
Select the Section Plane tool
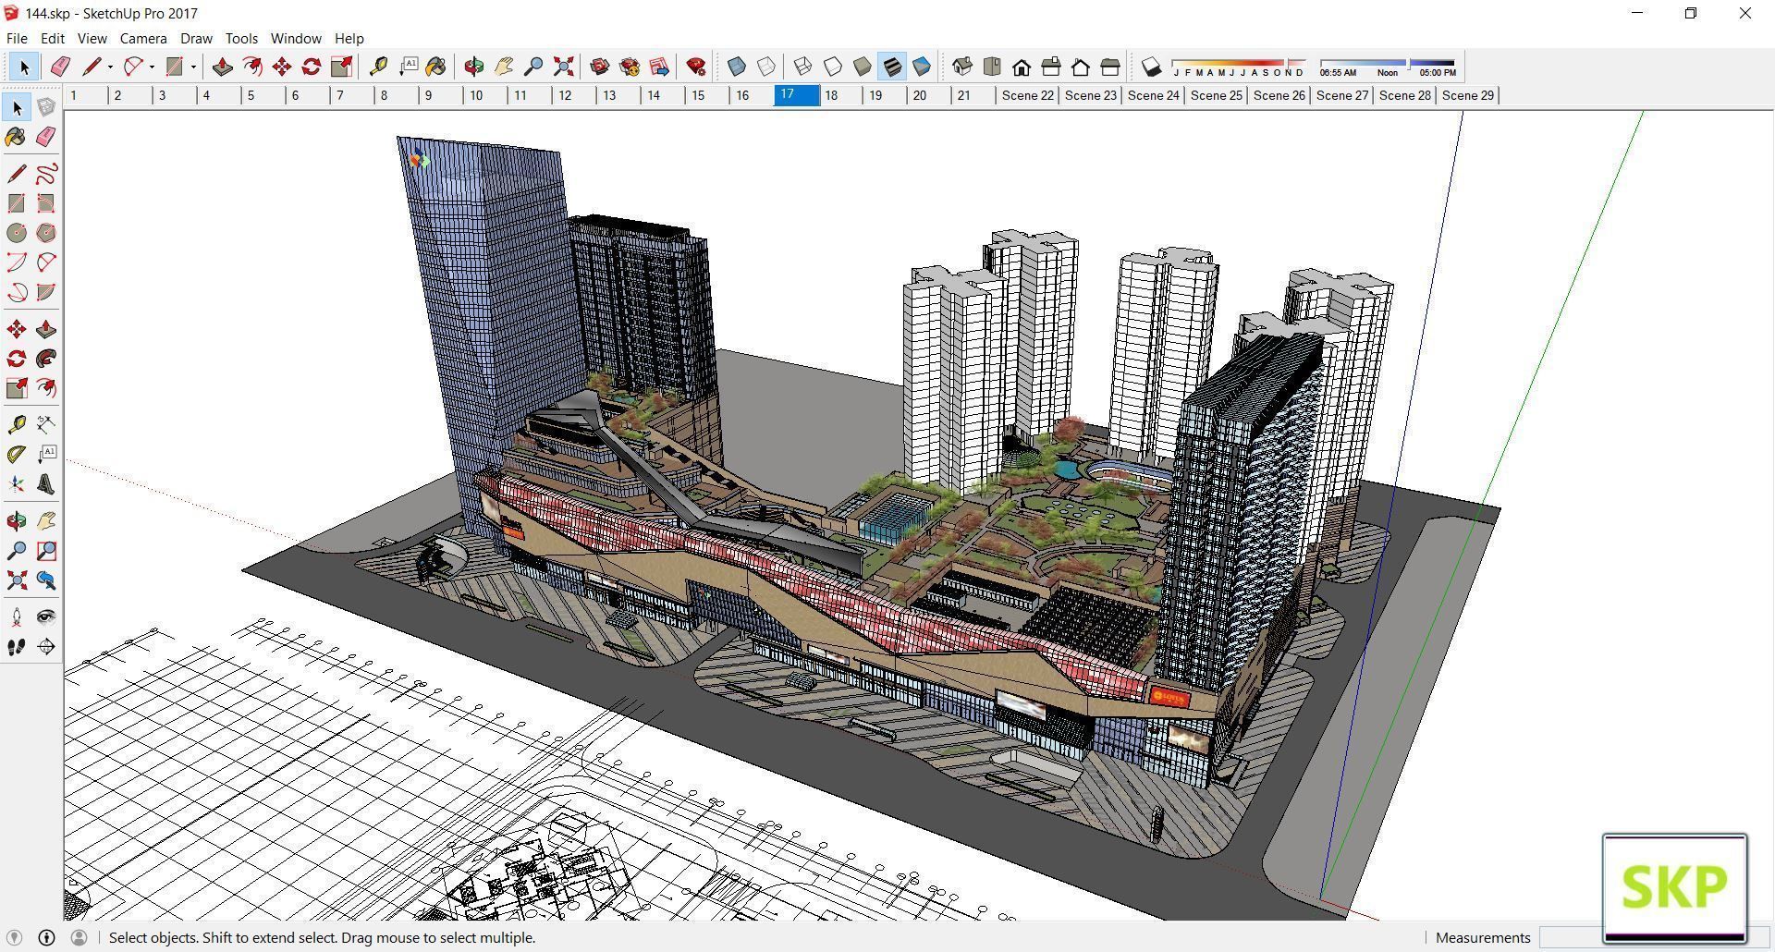46,647
